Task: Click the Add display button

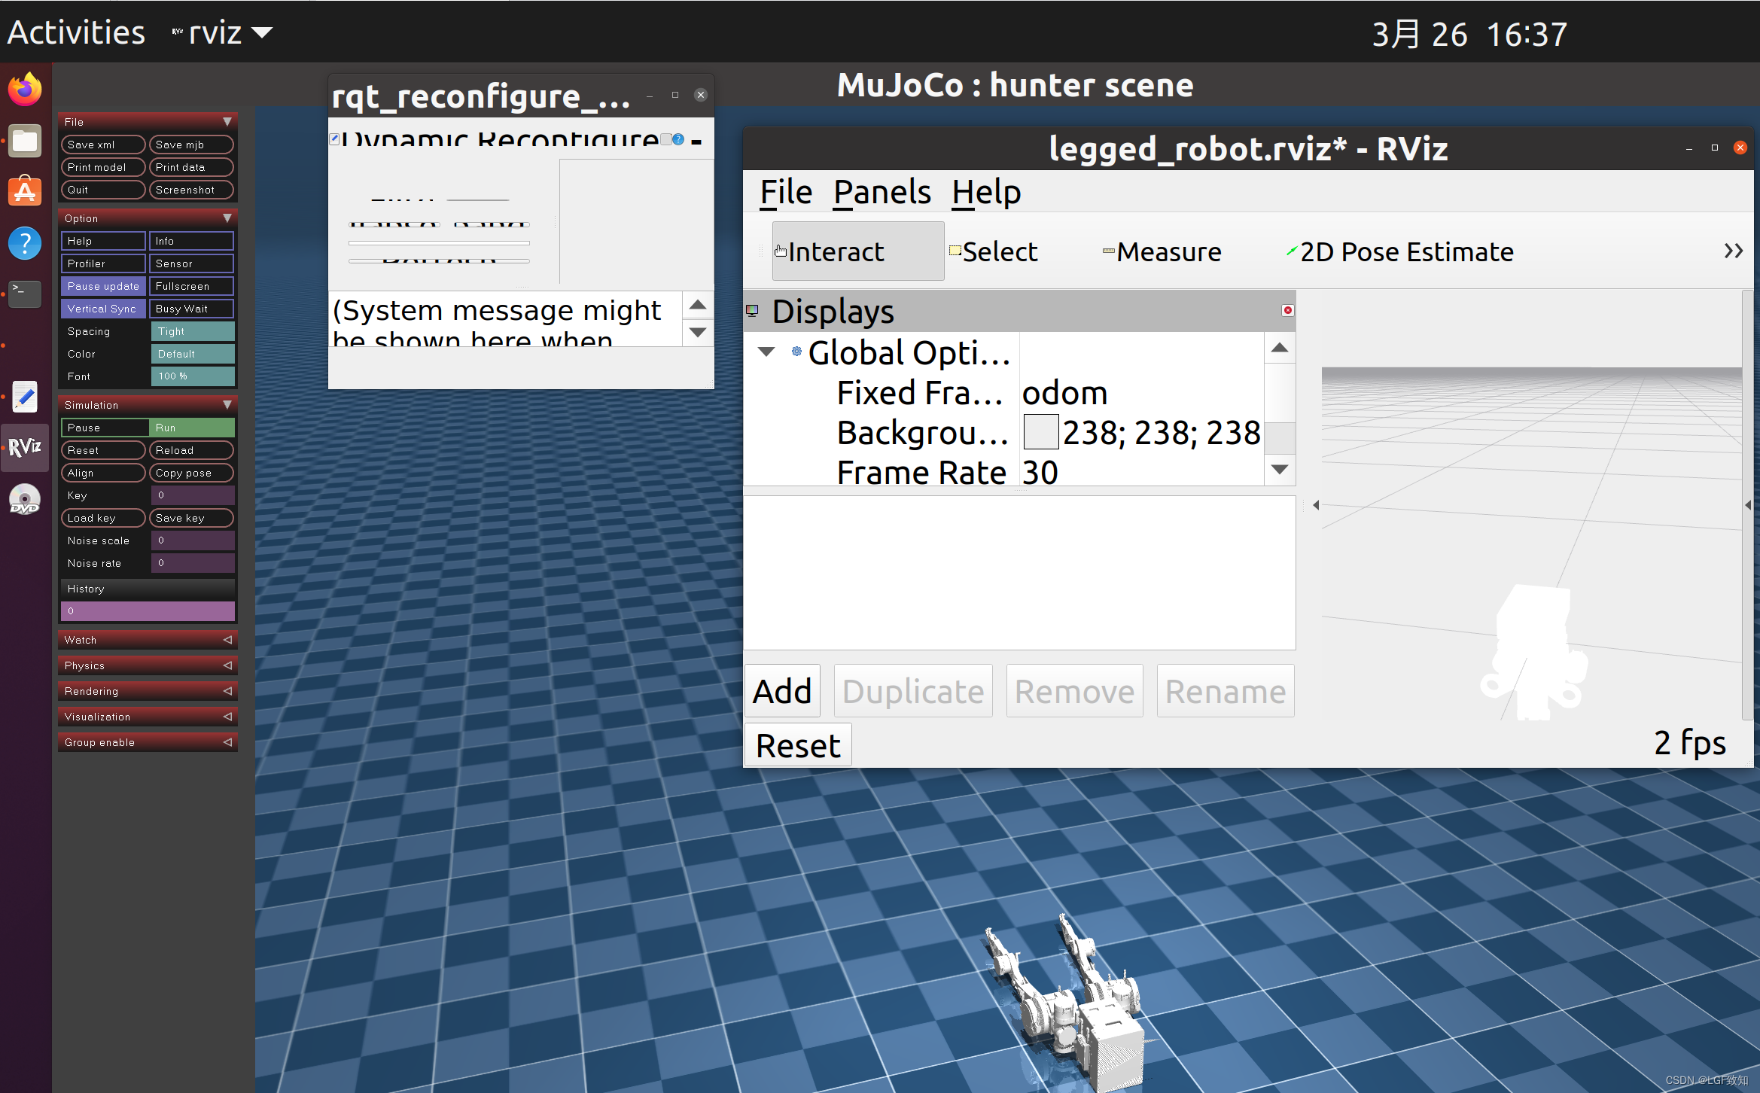Action: (783, 691)
